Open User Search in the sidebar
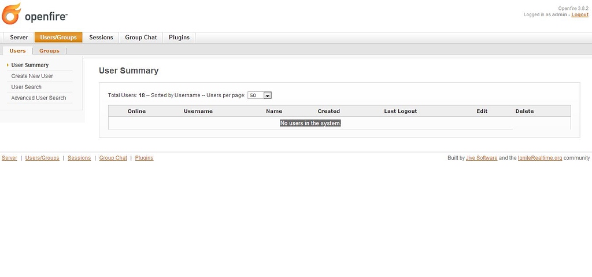592x277 pixels. click(27, 87)
